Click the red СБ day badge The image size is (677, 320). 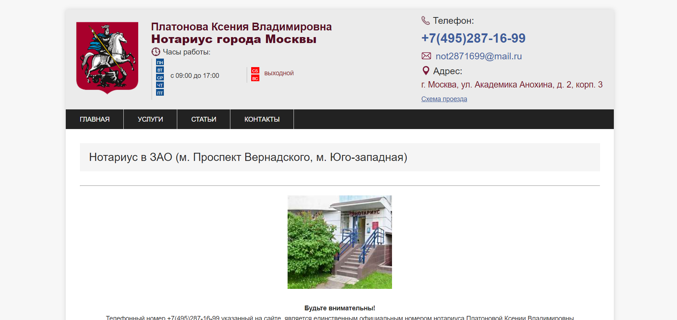coord(255,70)
